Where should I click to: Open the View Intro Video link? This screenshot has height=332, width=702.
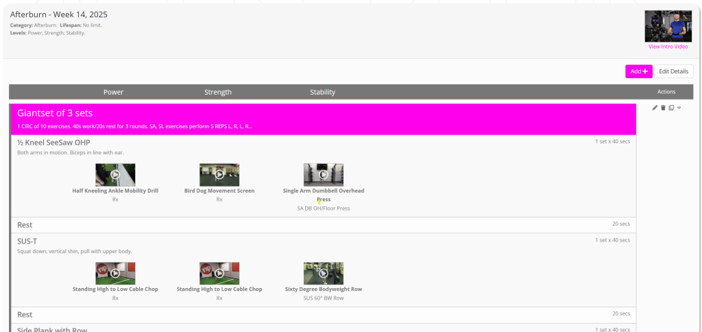[668, 47]
